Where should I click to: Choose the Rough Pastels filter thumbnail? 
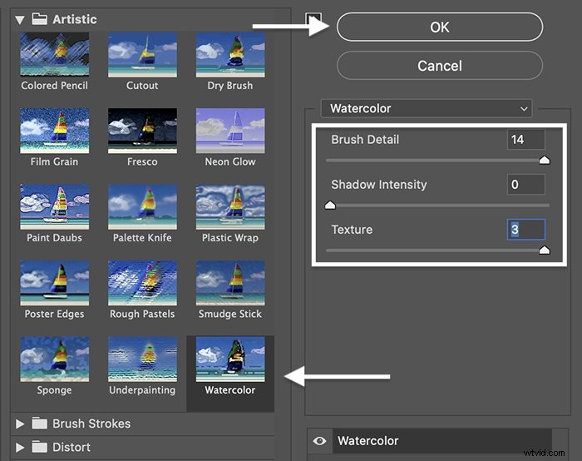click(x=142, y=283)
